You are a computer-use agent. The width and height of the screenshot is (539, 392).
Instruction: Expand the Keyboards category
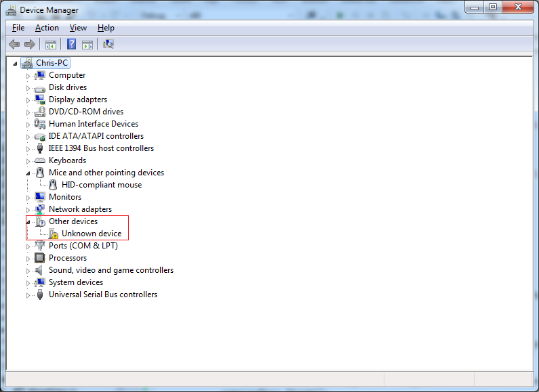click(28, 161)
